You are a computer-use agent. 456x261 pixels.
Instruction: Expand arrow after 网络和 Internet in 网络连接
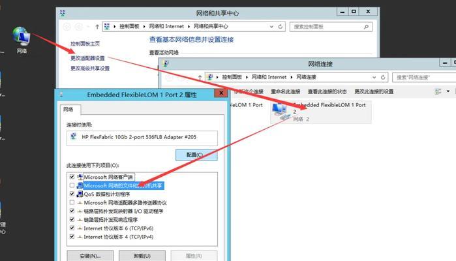[292, 77]
